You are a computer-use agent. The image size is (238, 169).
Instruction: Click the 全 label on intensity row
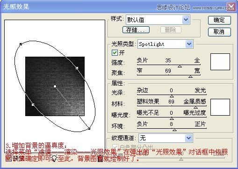[197, 60]
